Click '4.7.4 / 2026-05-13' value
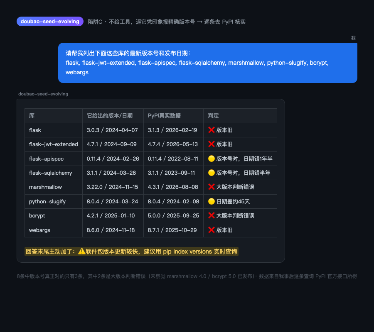 click(x=173, y=144)
